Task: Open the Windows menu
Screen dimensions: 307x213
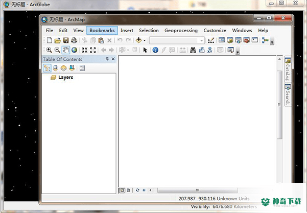Action: [x=242, y=30]
